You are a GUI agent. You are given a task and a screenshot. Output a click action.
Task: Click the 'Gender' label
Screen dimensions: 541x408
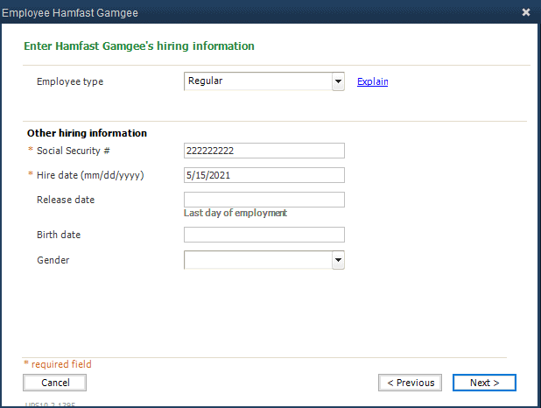click(53, 260)
